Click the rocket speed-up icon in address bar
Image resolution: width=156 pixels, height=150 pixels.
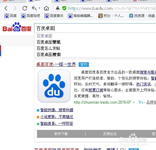click(x=58, y=8)
